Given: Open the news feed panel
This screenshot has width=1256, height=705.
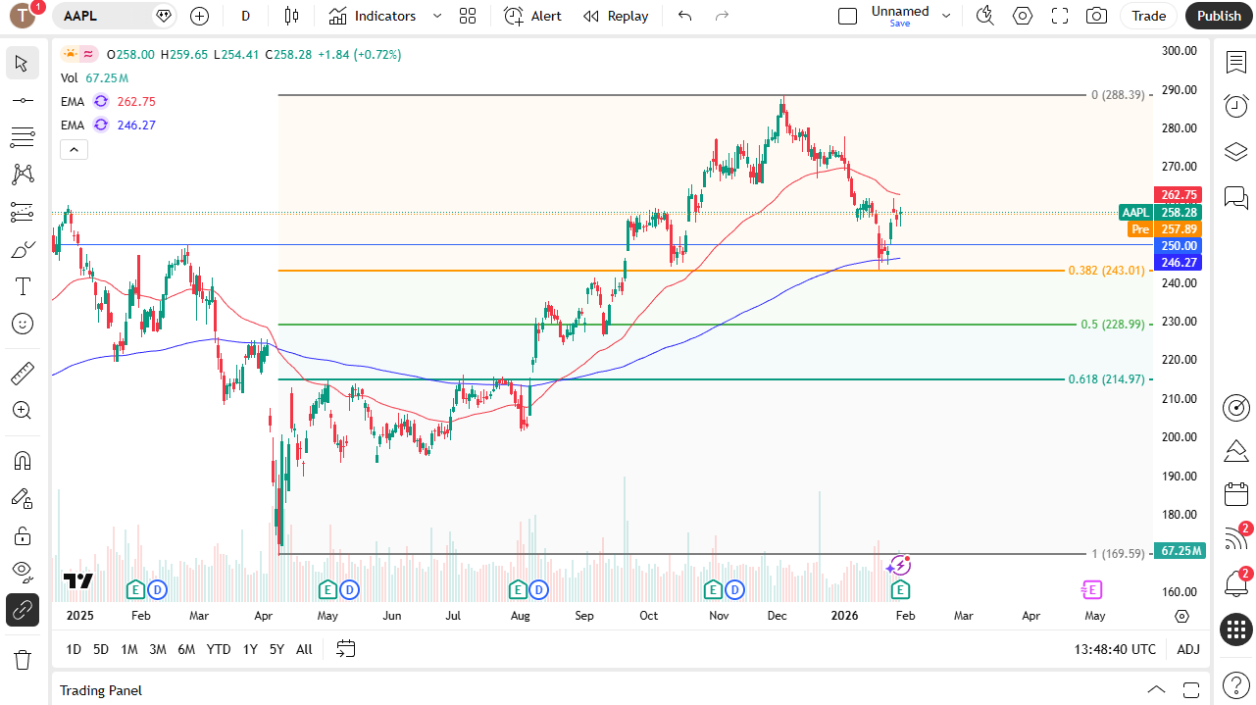Looking at the screenshot, I should click(x=1235, y=540).
